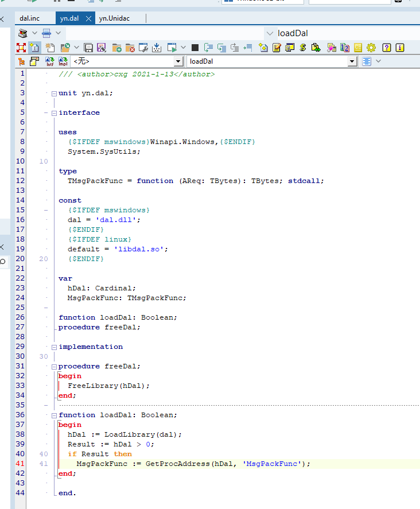Collapse the interface section fold marker
Viewport: 420px width, 509px height.
click(x=54, y=113)
